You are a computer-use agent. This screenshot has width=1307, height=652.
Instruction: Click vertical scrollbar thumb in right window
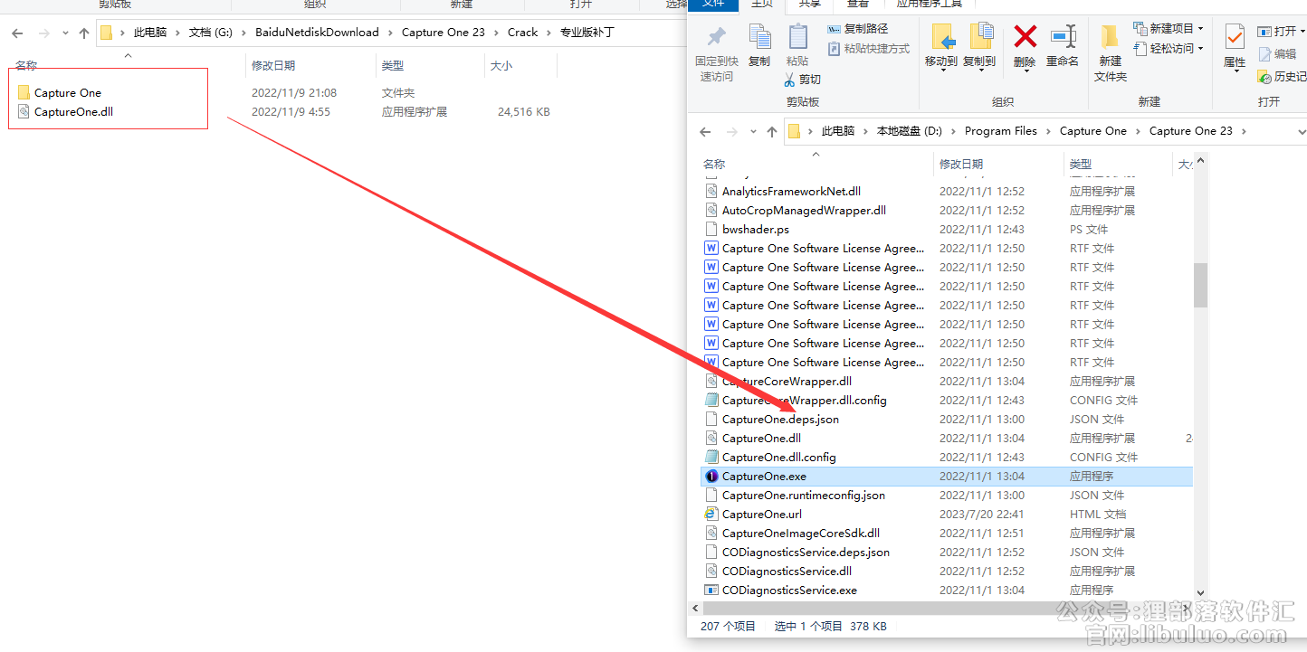click(x=1200, y=285)
